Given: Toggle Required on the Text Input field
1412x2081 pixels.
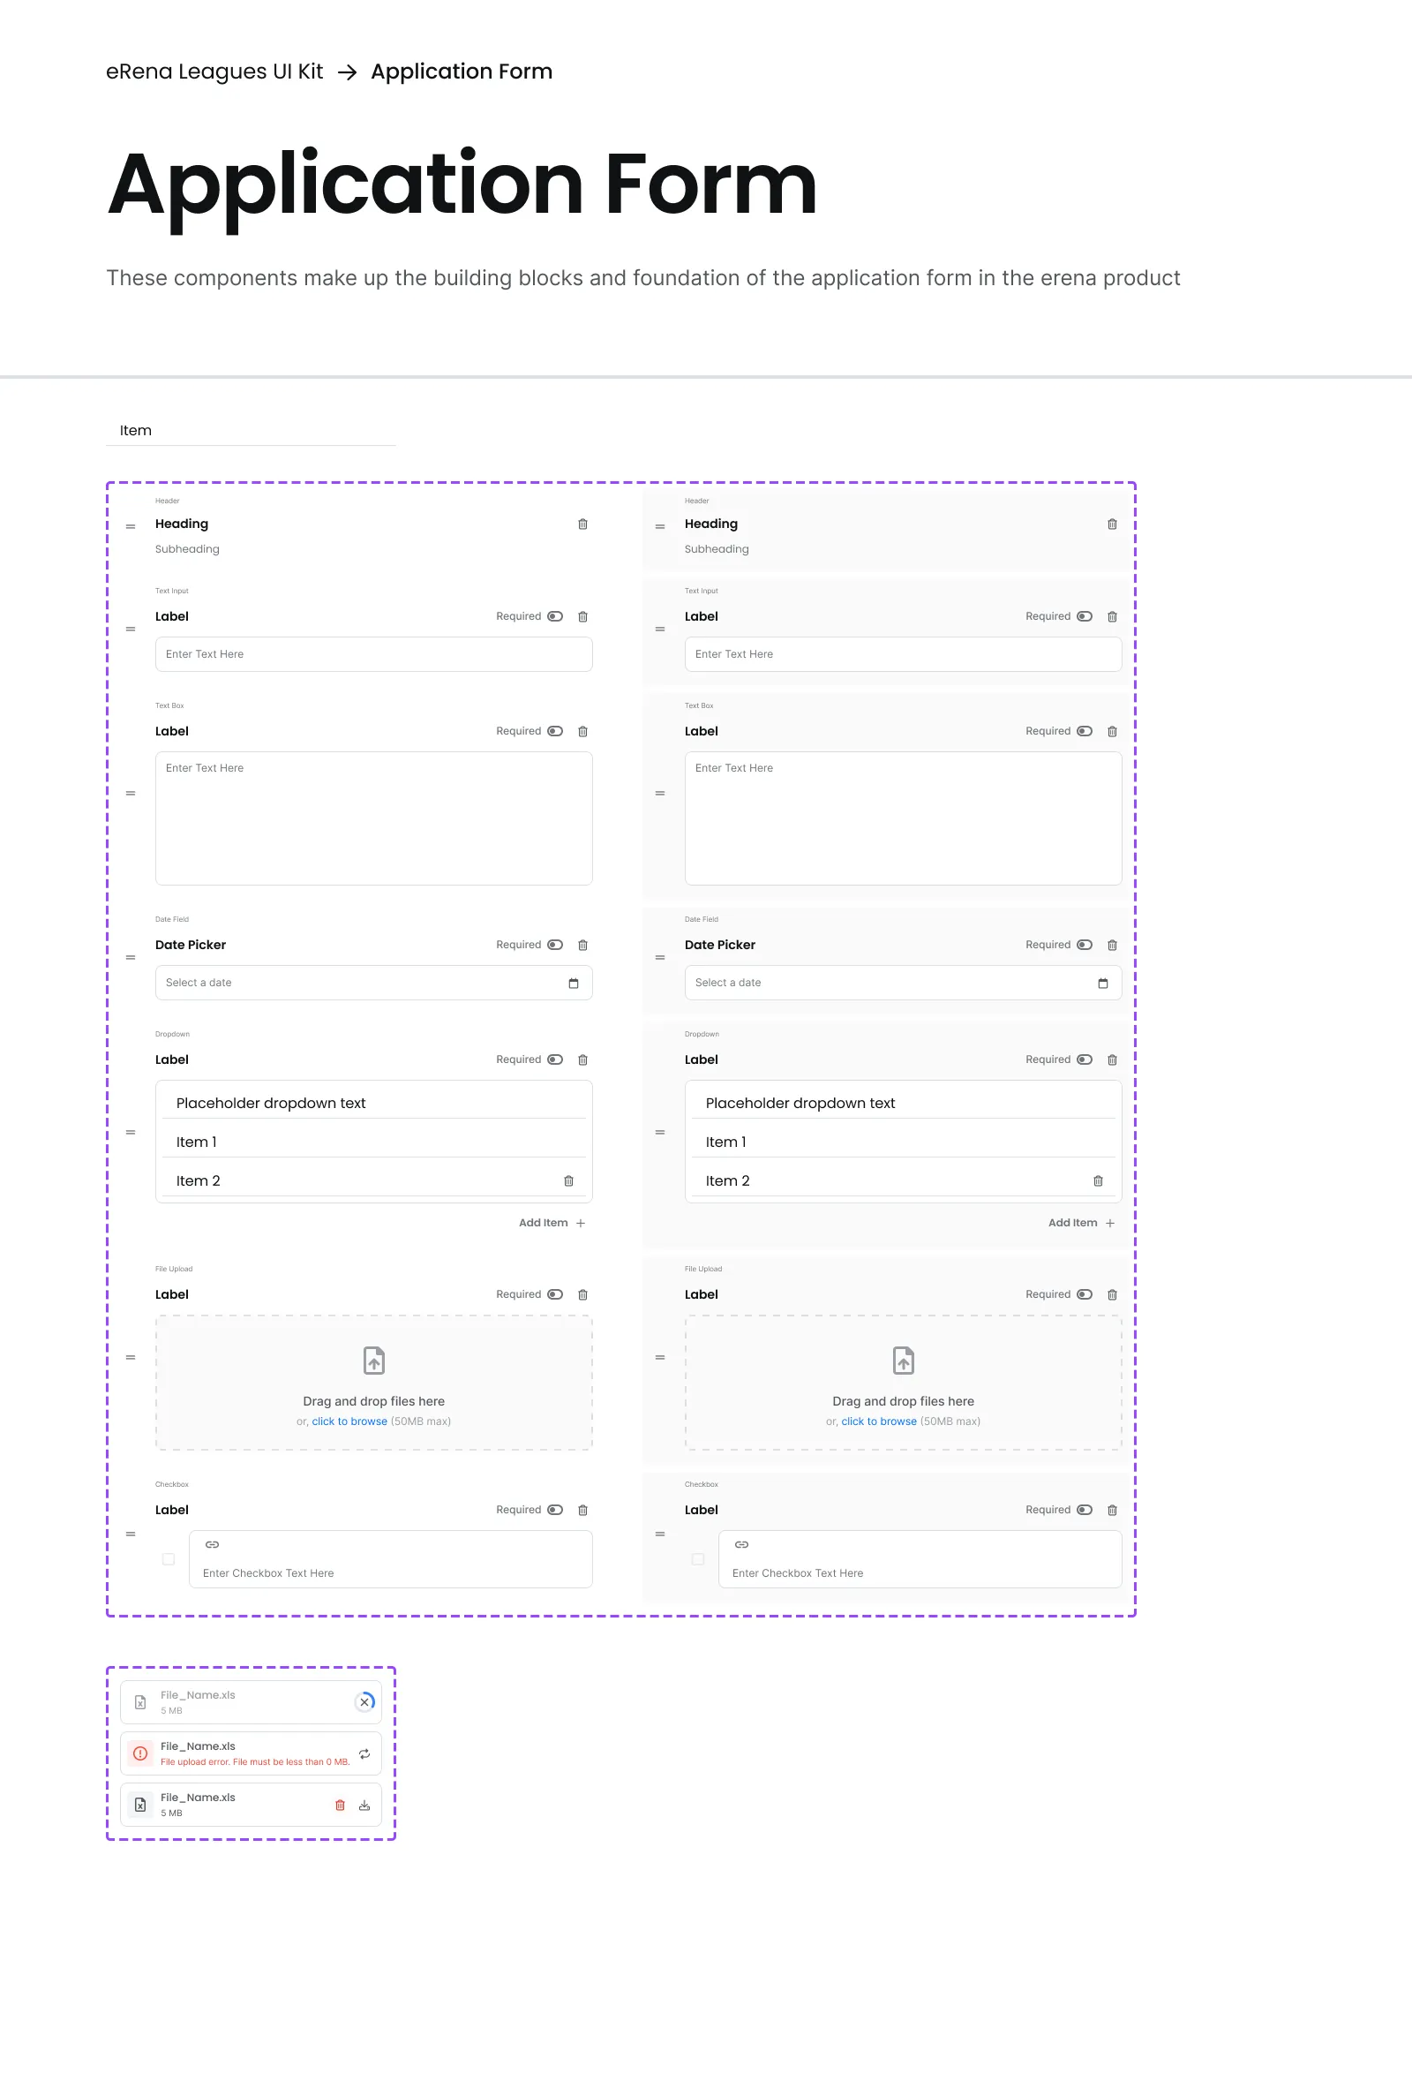Looking at the screenshot, I should tap(555, 616).
